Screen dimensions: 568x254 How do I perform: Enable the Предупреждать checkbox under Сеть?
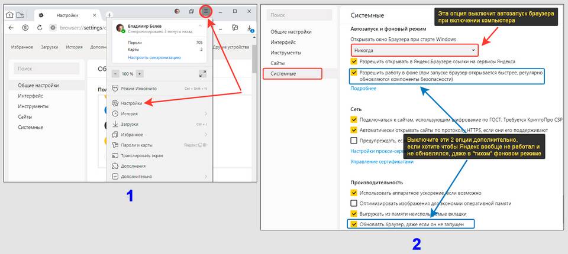354,141
